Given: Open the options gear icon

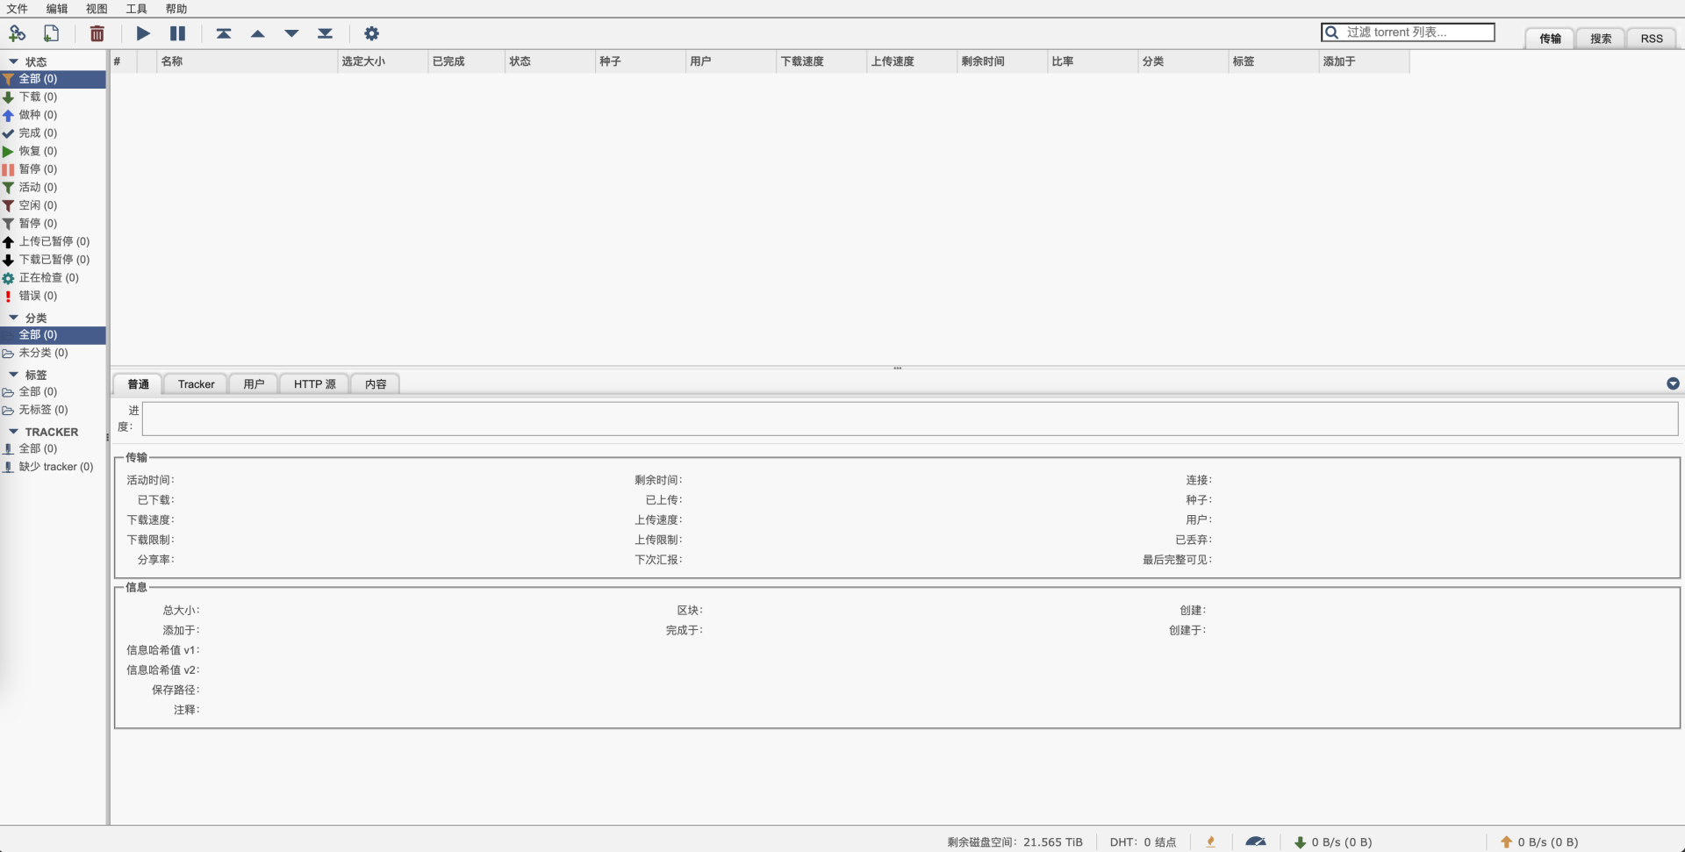Looking at the screenshot, I should pos(371,33).
